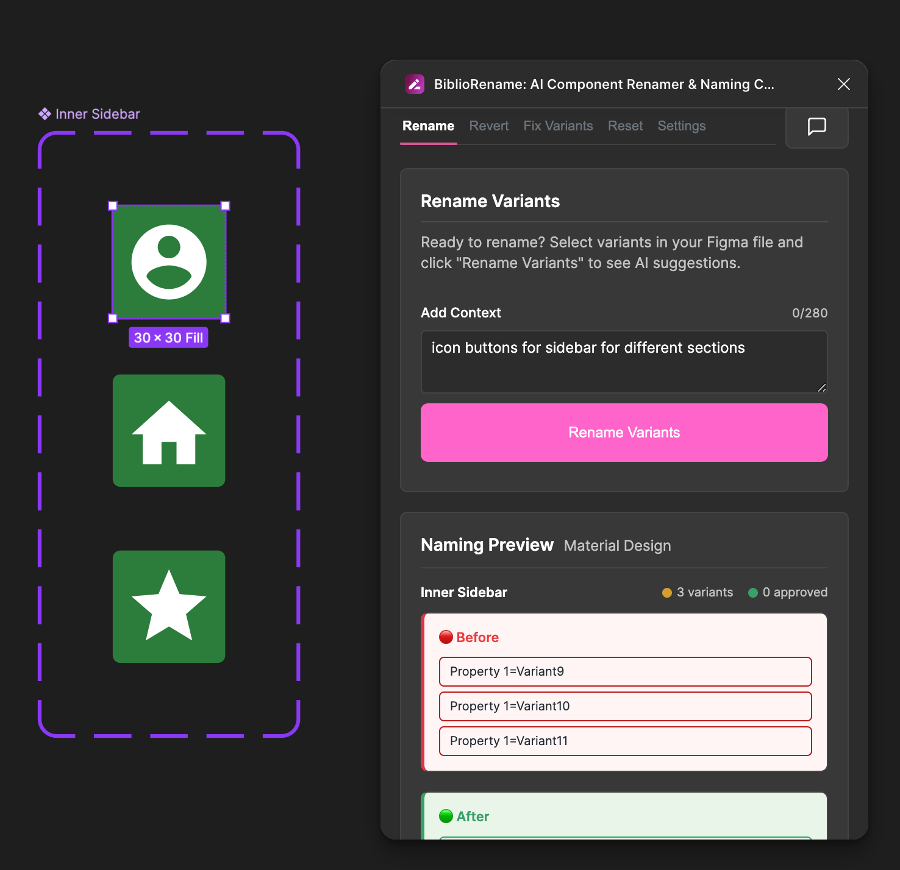Viewport: 900px width, 870px height.
Task: Click the BiblioRename plugin logo icon
Action: (415, 84)
